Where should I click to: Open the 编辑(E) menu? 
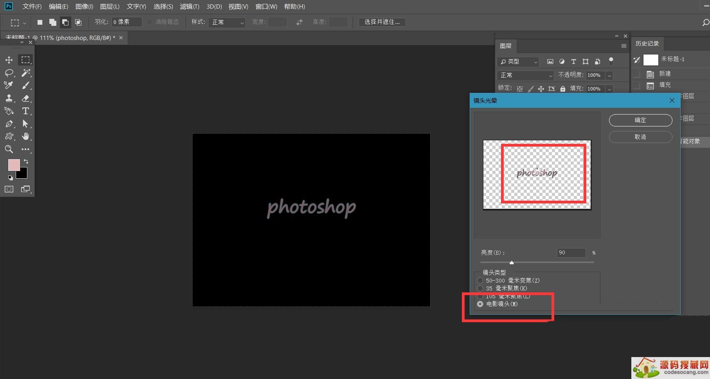(x=58, y=7)
